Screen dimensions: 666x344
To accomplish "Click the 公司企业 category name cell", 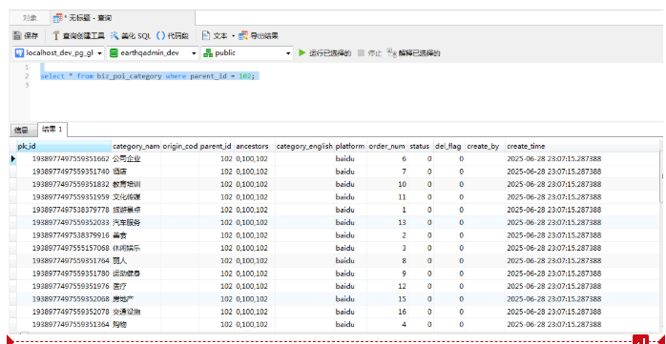I will (135, 159).
